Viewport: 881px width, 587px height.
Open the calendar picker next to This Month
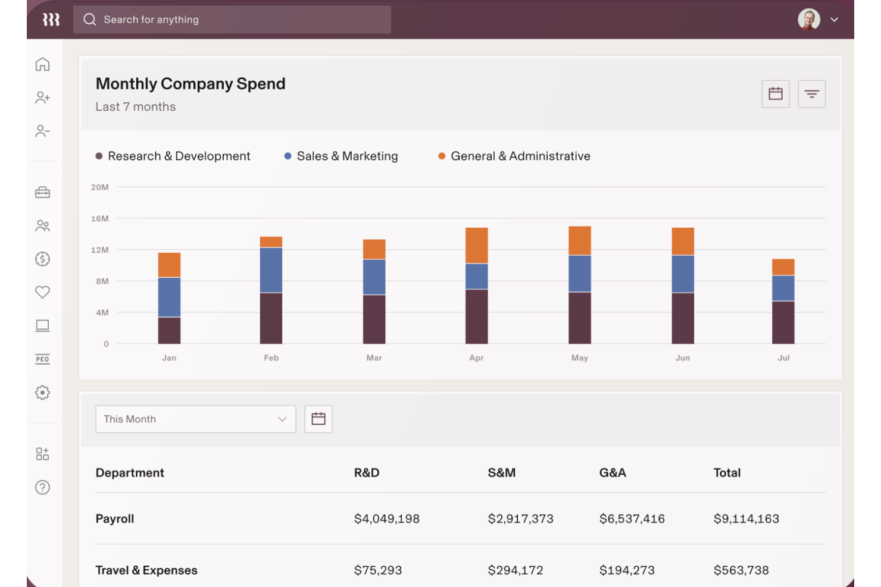click(318, 419)
